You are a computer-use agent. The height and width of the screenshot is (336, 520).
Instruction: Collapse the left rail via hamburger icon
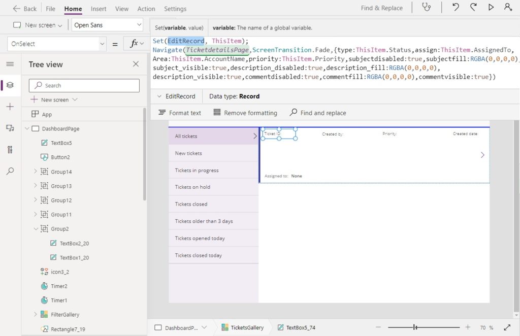10,64
